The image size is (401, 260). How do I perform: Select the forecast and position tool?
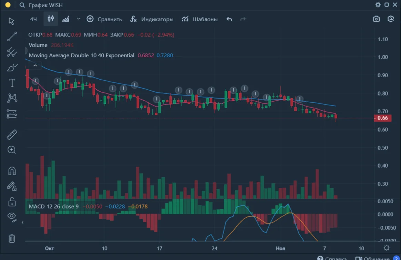pos(12,114)
